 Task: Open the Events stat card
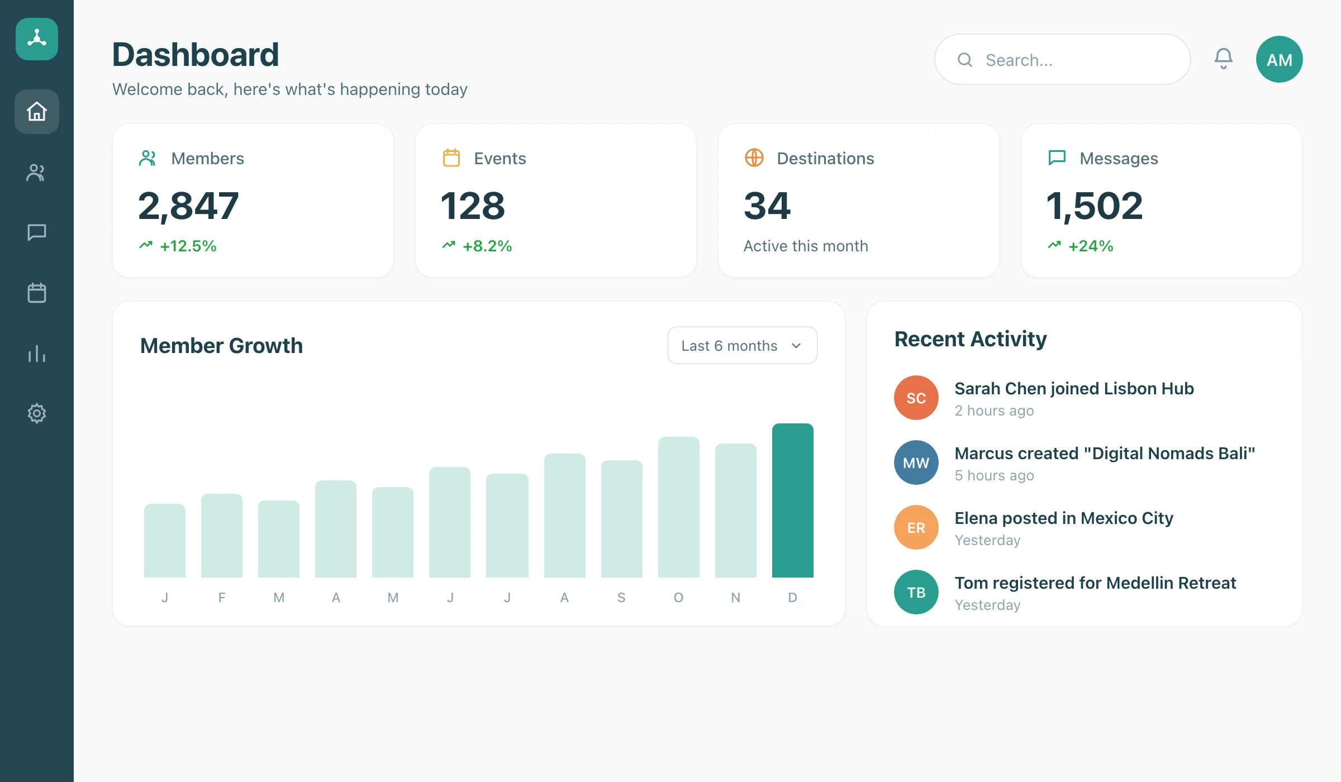556,201
